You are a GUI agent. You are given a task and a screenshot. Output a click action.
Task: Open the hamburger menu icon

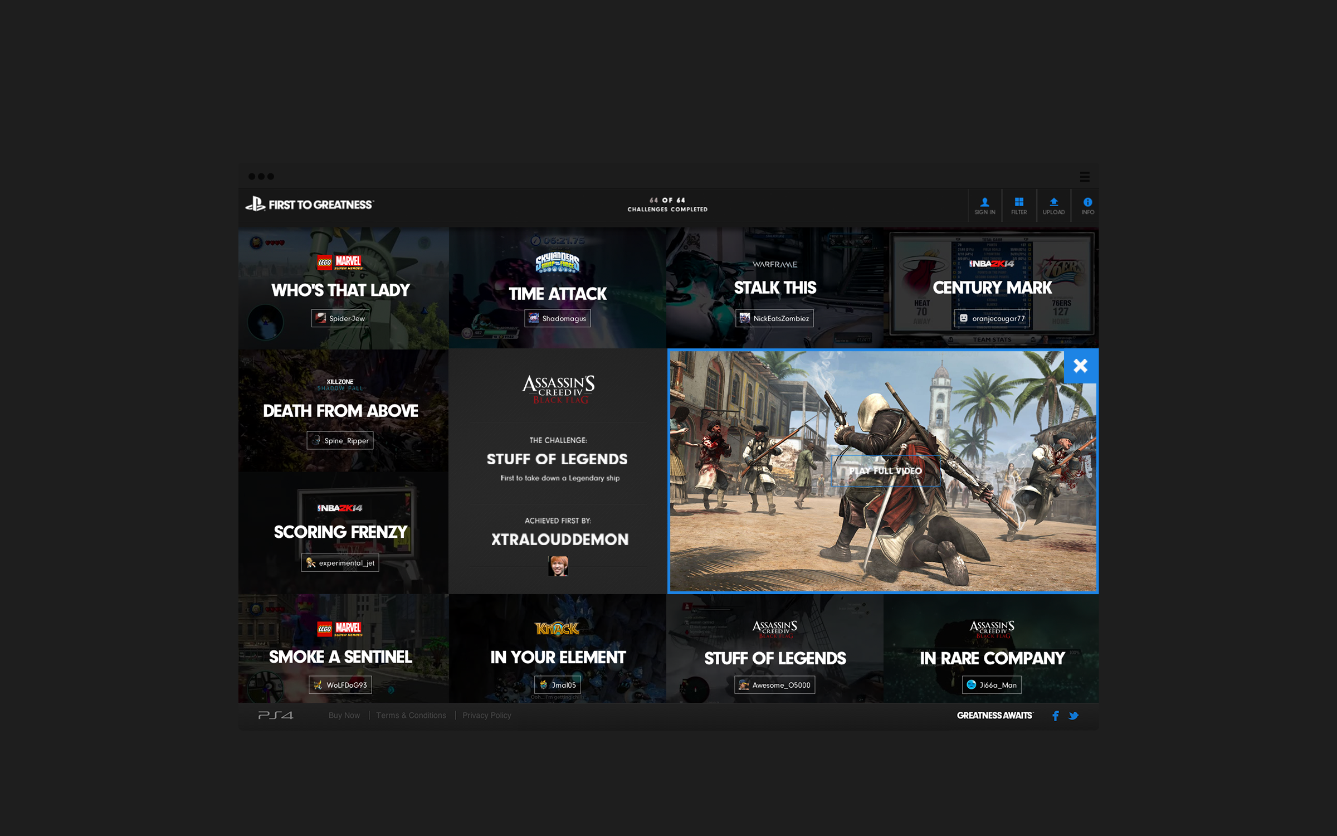point(1084,177)
